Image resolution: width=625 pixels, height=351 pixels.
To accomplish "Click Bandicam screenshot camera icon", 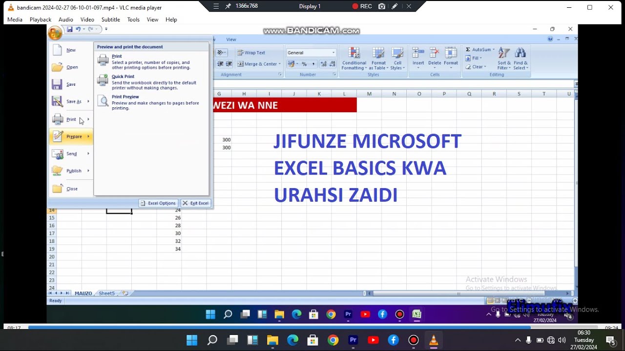I will pyautogui.click(x=382, y=6).
